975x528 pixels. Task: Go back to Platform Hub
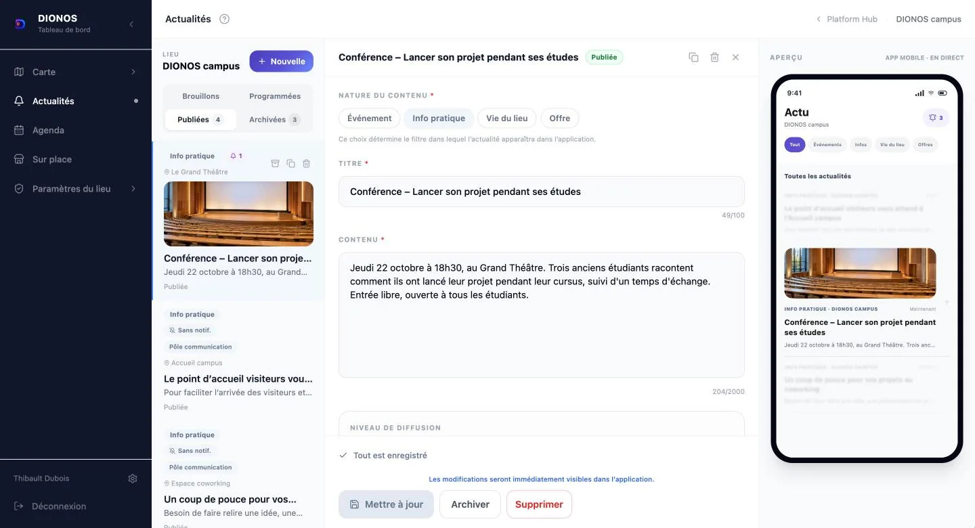coord(846,19)
